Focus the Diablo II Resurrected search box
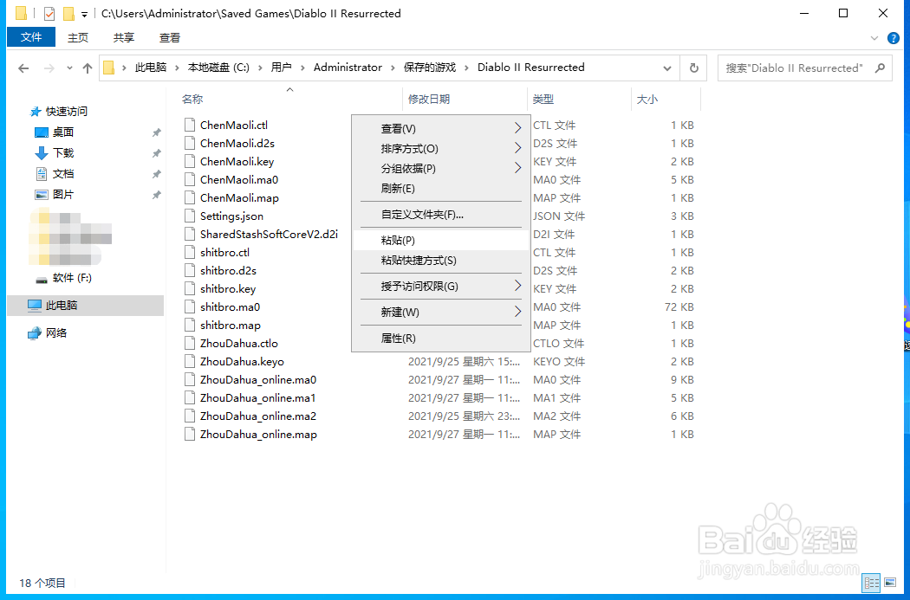Screen dimensions: 910x600 (x=805, y=68)
